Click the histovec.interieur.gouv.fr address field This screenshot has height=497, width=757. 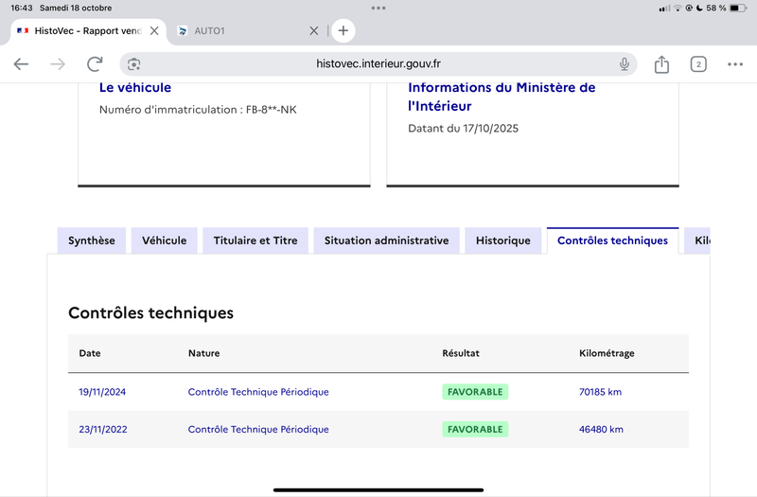click(378, 64)
